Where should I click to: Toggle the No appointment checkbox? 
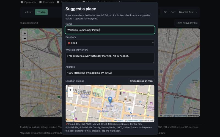pyautogui.click(x=58, y=2)
